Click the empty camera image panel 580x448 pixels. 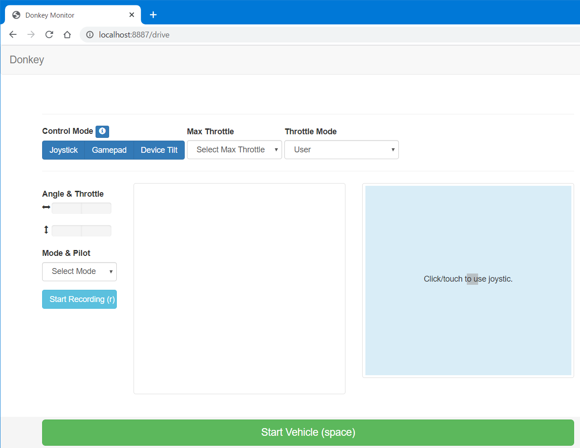240,288
